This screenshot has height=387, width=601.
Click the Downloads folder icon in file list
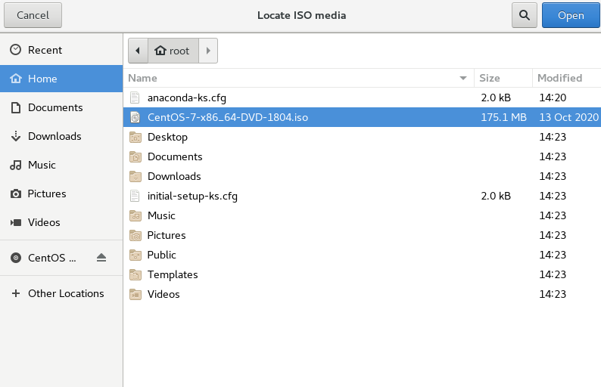[135, 176]
